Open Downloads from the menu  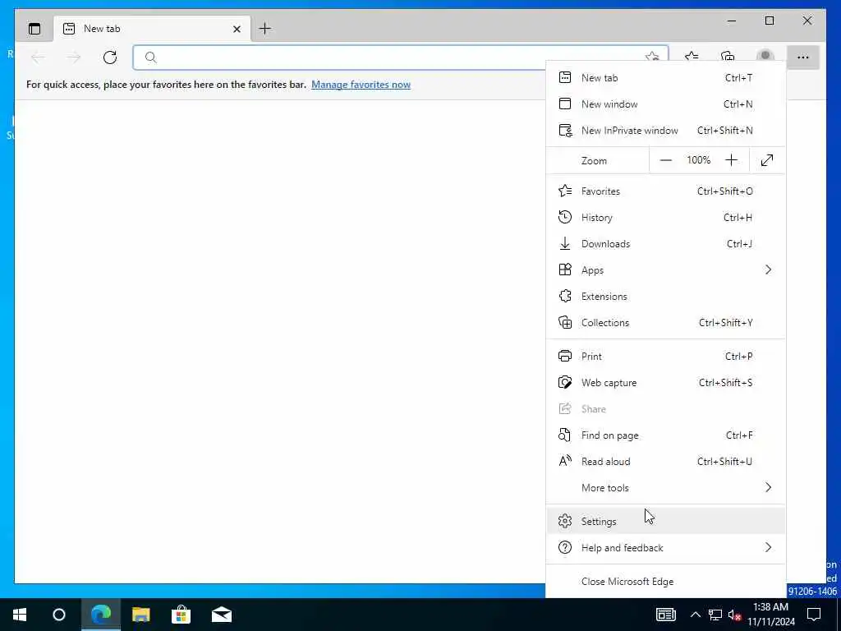point(665,243)
